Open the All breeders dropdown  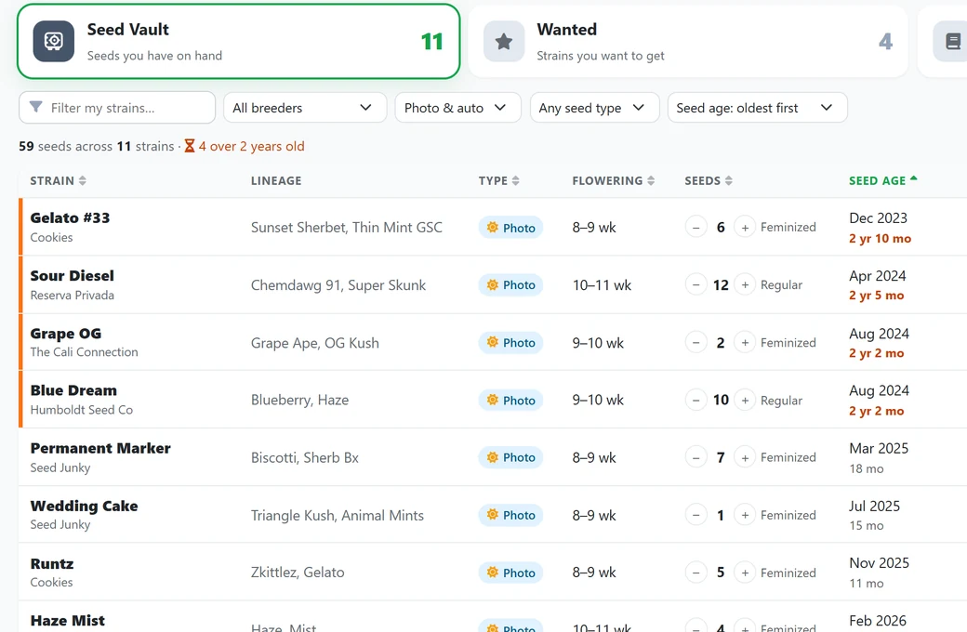pyautogui.click(x=305, y=107)
